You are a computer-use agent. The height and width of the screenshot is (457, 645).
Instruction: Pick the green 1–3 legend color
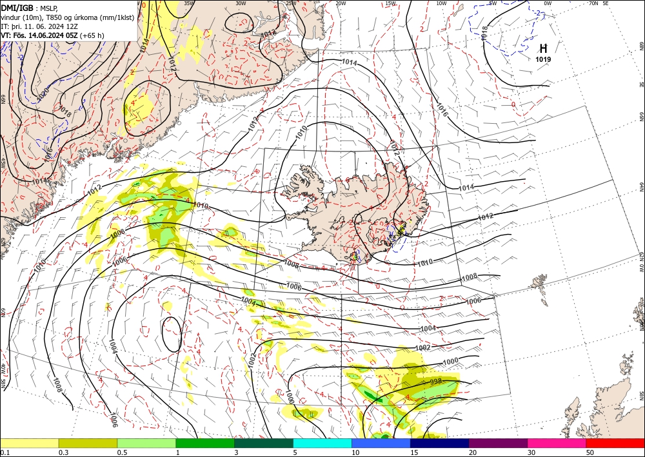(205, 443)
